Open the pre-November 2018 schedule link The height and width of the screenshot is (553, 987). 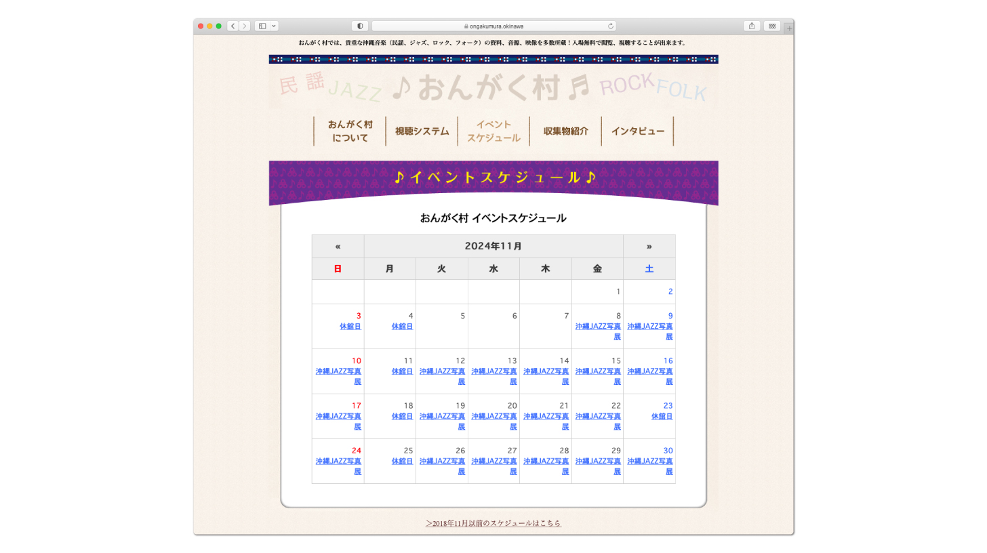coord(493,523)
